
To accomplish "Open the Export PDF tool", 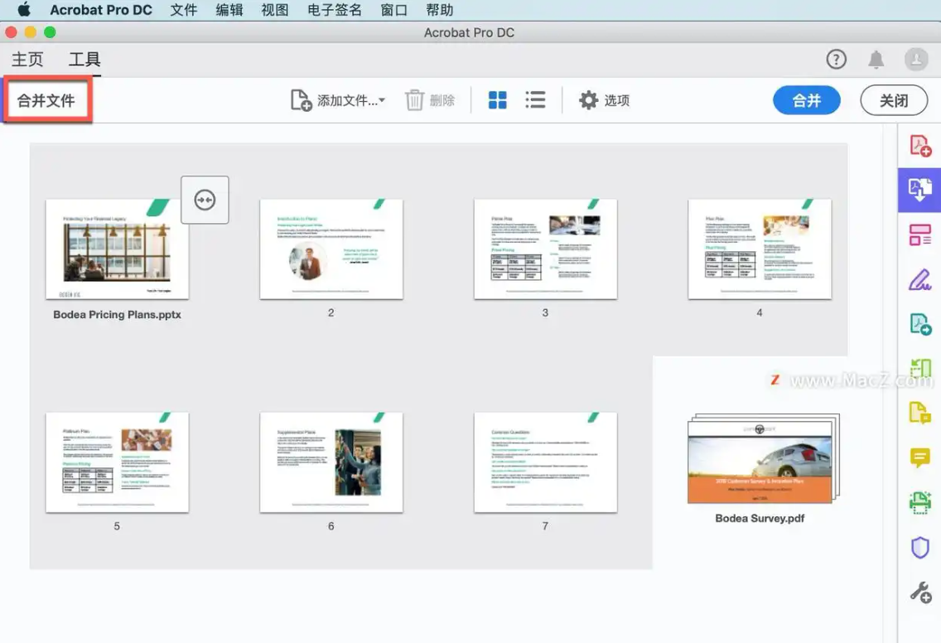I will pyautogui.click(x=919, y=324).
